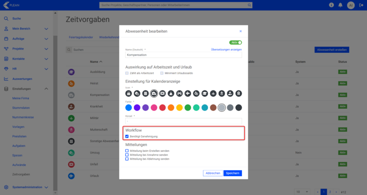The image size is (367, 195).
Task: Pick the blue color swatch
Action: [128, 107]
